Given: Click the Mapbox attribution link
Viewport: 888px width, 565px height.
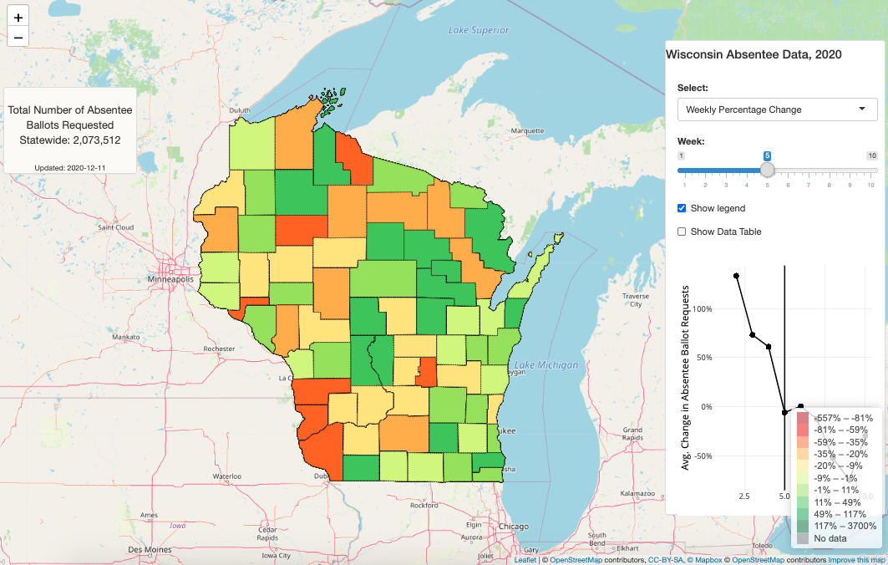Looking at the screenshot, I should tap(704, 560).
